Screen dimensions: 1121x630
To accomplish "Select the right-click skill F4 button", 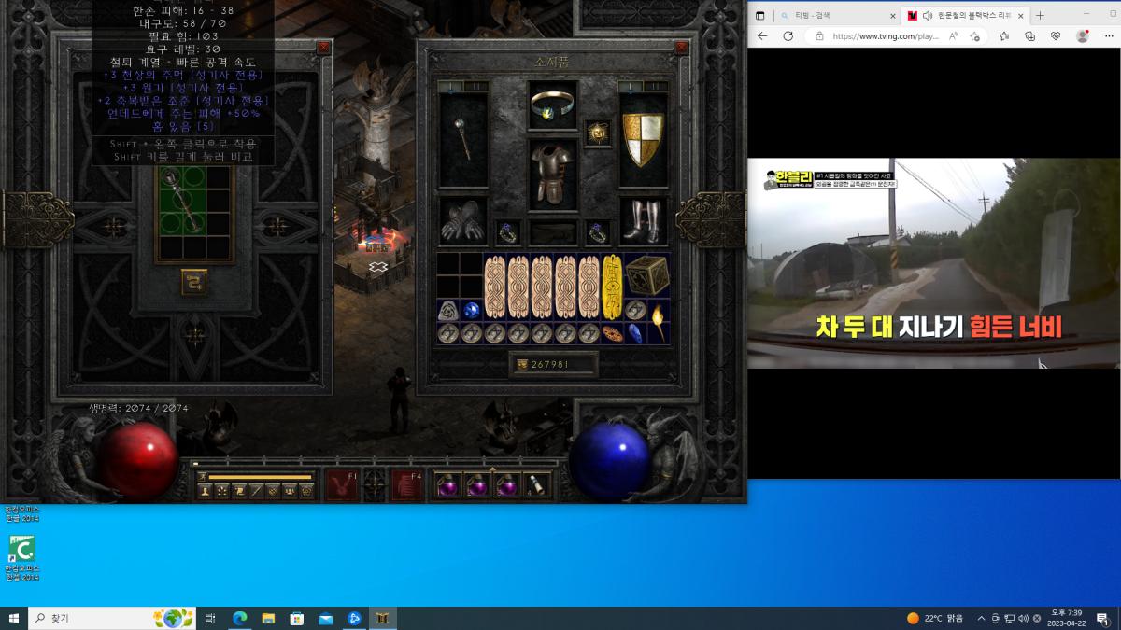I will click(x=405, y=485).
